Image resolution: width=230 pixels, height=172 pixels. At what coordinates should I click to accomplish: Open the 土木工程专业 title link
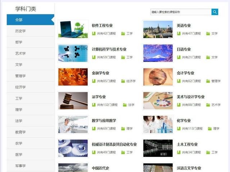coord(187,144)
